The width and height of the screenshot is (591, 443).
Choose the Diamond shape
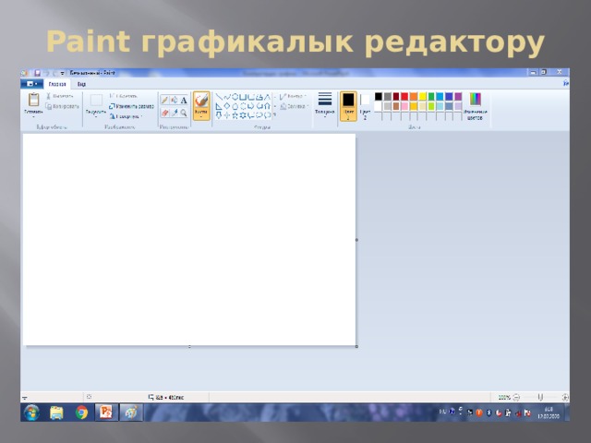(x=227, y=106)
